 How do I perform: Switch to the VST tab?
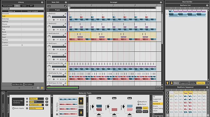point(31,6)
